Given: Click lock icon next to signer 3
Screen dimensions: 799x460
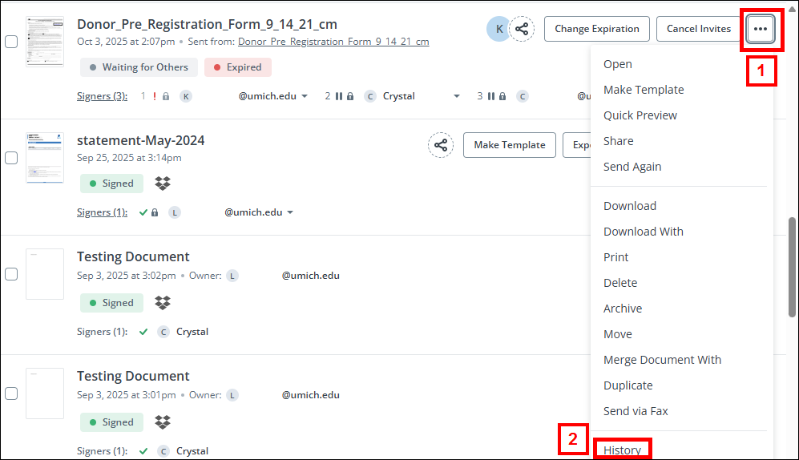Looking at the screenshot, I should tap(502, 96).
